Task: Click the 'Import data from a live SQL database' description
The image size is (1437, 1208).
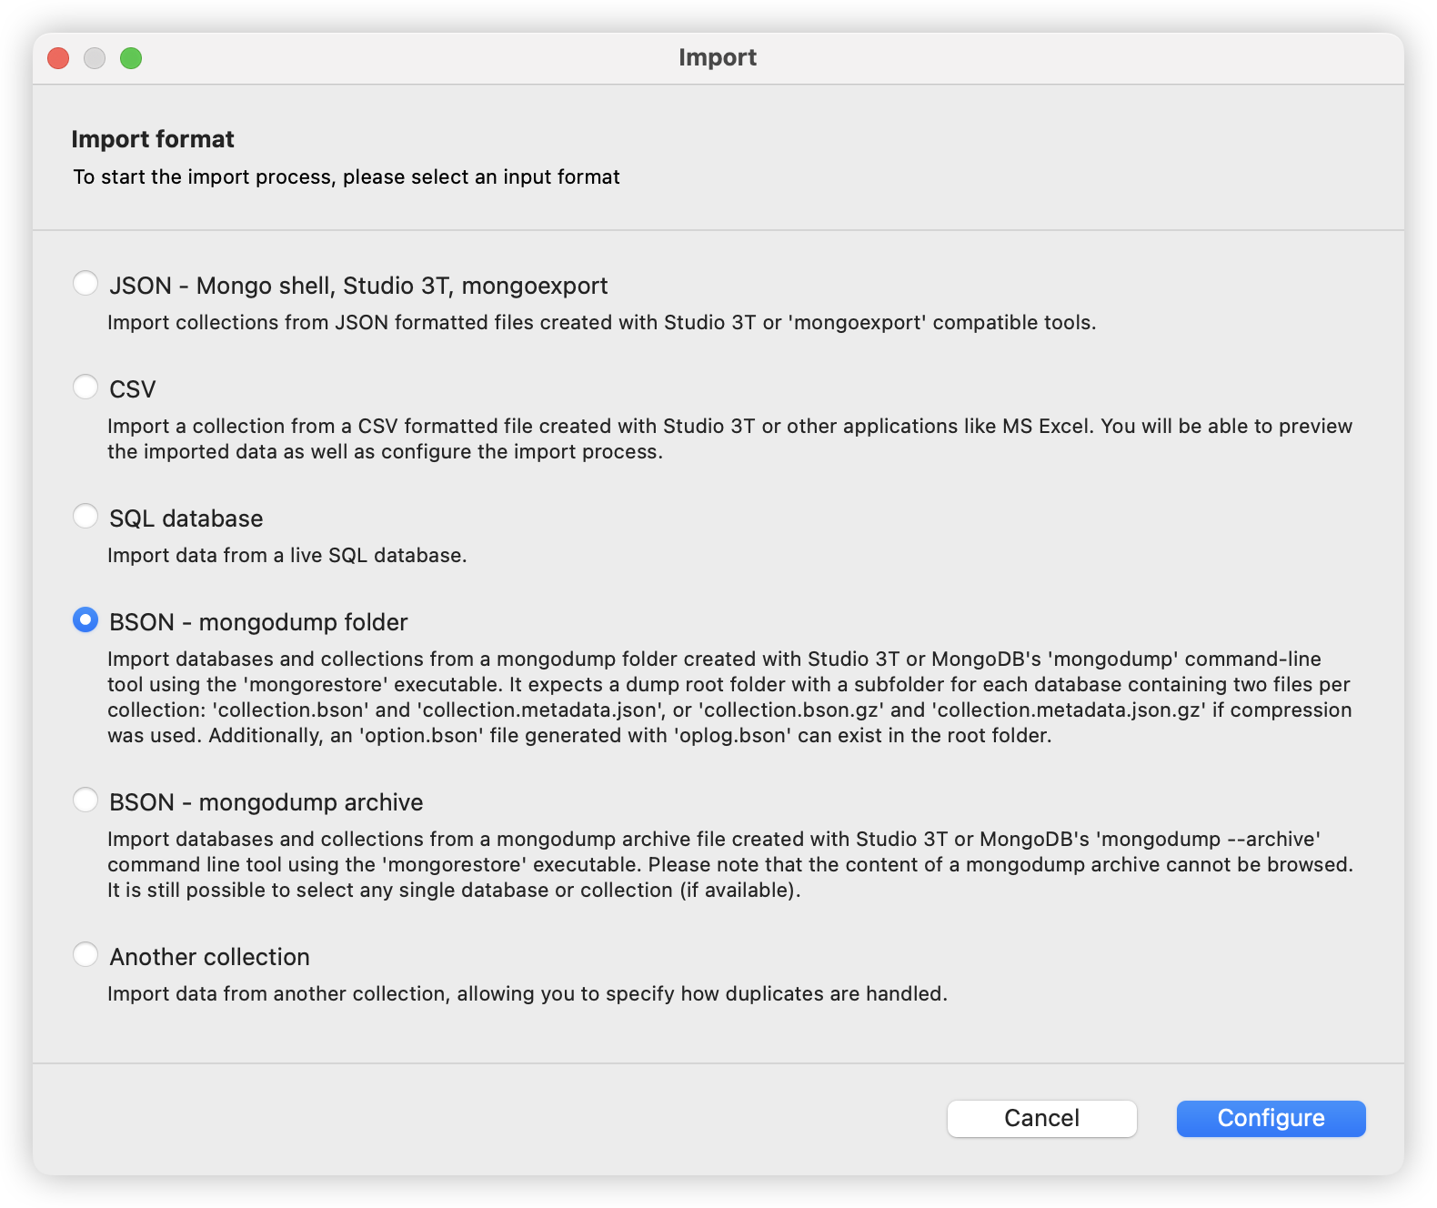Action: [287, 555]
